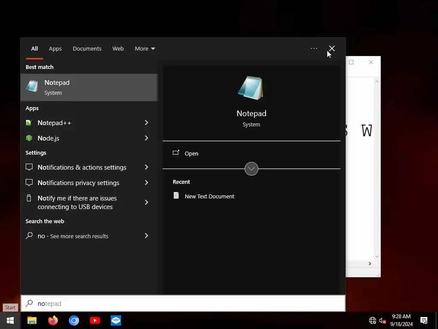Click the large Notepad icon in preview pane
Screen dimensions: 438x329
(x=251, y=88)
